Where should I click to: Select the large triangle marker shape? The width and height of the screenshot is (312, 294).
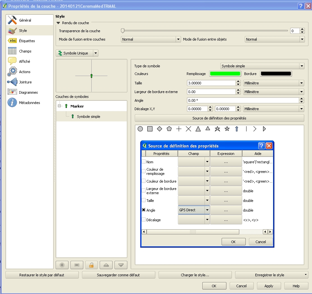(x=198, y=129)
